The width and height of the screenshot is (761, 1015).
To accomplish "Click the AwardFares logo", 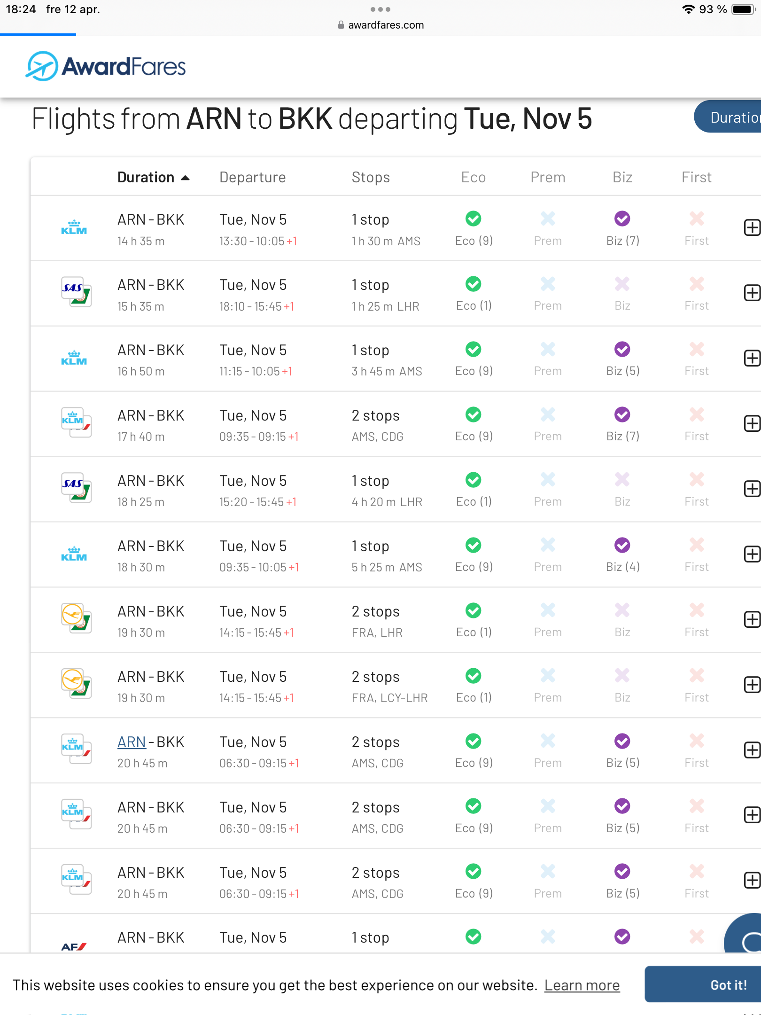I will click(106, 66).
